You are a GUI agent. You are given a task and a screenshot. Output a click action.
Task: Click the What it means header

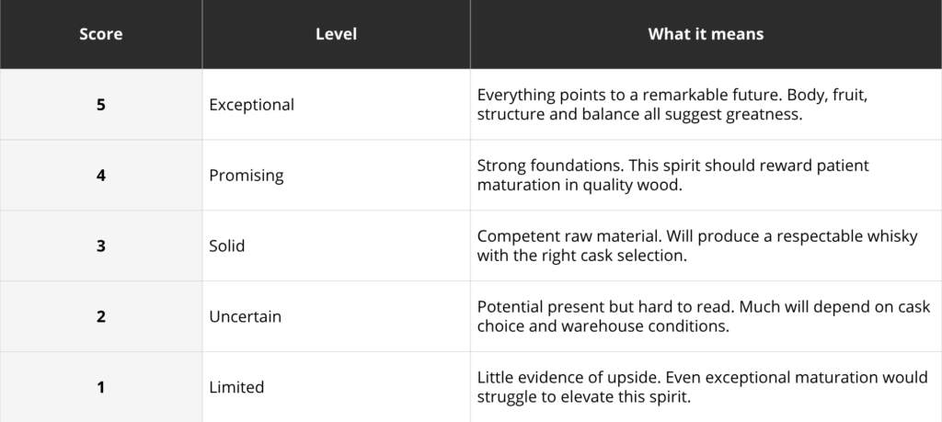click(x=706, y=34)
